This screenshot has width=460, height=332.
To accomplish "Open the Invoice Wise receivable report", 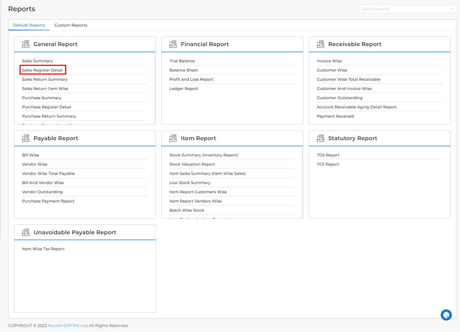I will click(329, 61).
